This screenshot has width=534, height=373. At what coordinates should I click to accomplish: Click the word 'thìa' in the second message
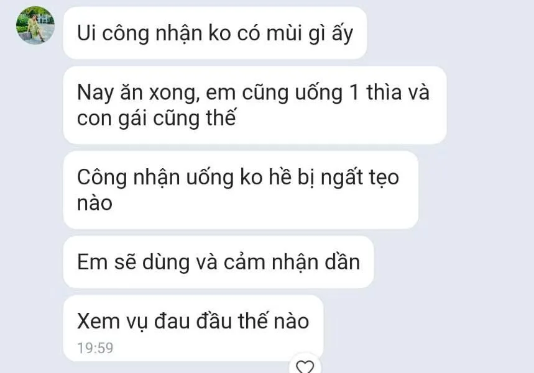pyautogui.click(x=384, y=92)
